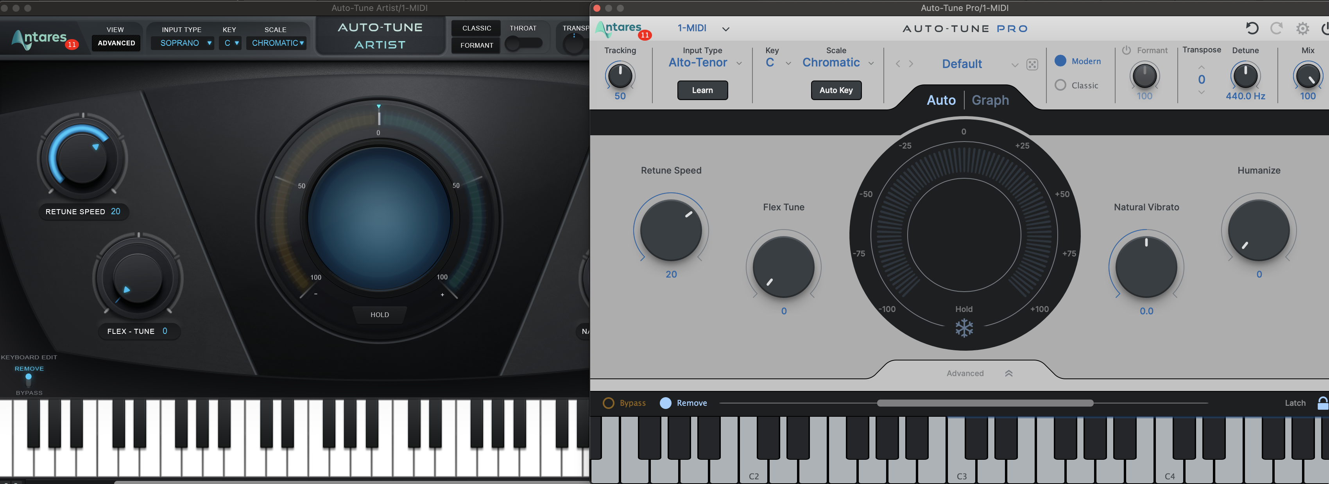This screenshot has width=1329, height=484.
Task: Open Key C dropdown in Pro
Action: click(x=778, y=63)
